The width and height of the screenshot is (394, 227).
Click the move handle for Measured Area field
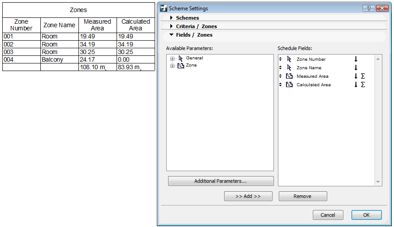(x=281, y=76)
